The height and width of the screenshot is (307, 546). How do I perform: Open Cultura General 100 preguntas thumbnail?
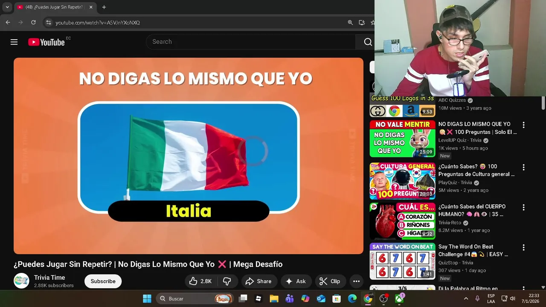click(402, 181)
